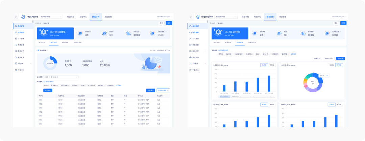This screenshot has height=141, width=365.
Task: Click the info icon beside 实例列表 heading
Action: (x=48, y=50)
